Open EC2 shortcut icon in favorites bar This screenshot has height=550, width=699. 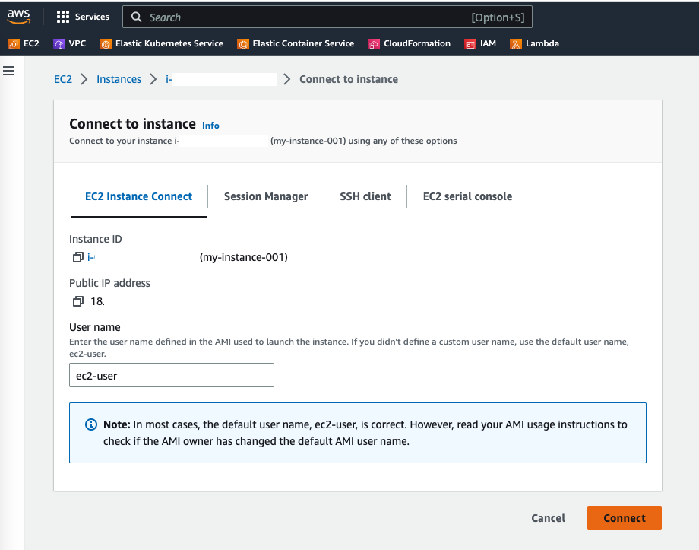coord(14,44)
